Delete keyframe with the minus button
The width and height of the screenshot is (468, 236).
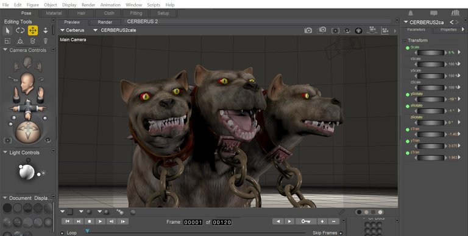[x=334, y=221]
